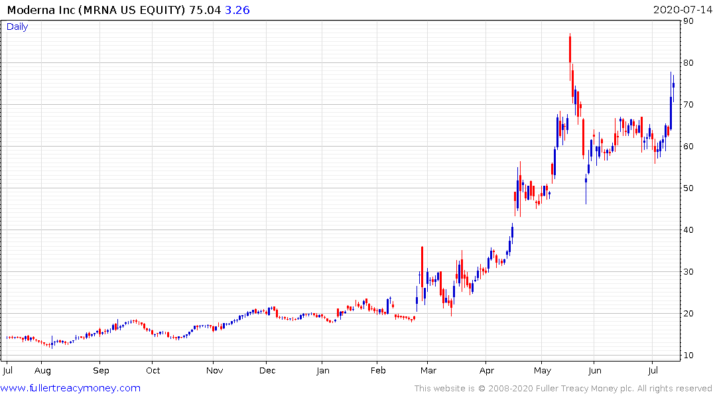
Task: Click the last price value 75.04
Action: (205, 10)
